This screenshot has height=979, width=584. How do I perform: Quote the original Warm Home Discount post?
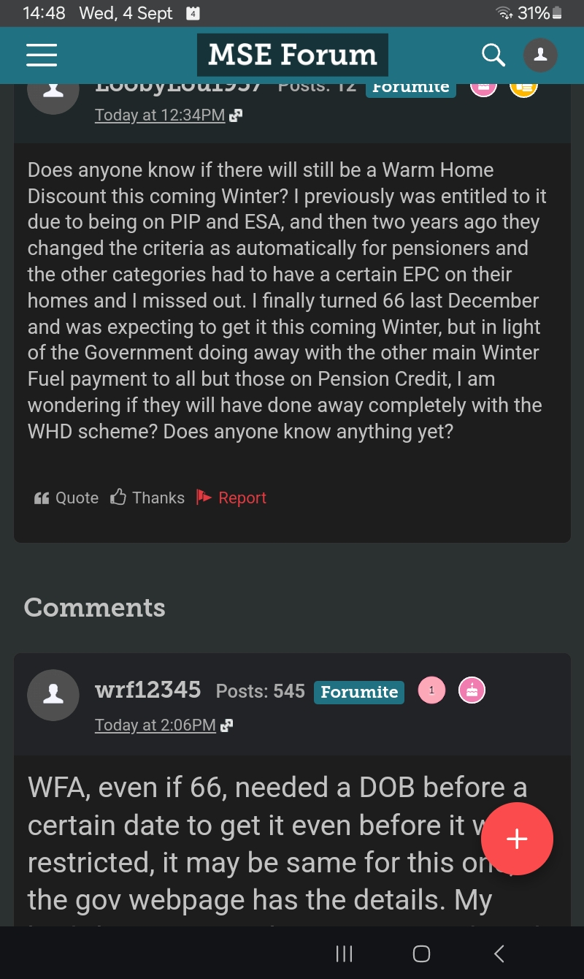(66, 498)
